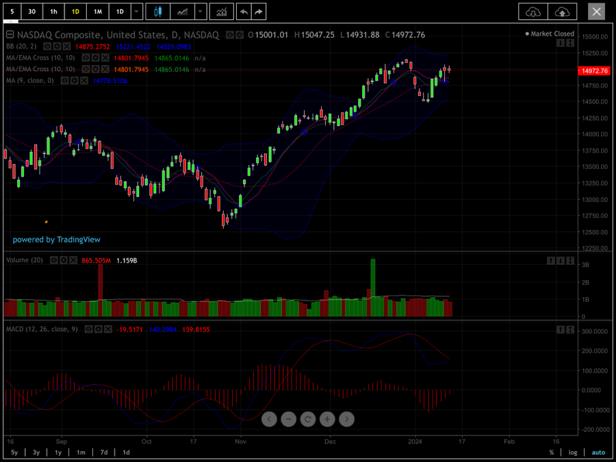Undo last chart action arrow
The height and width of the screenshot is (462, 616).
(244, 12)
